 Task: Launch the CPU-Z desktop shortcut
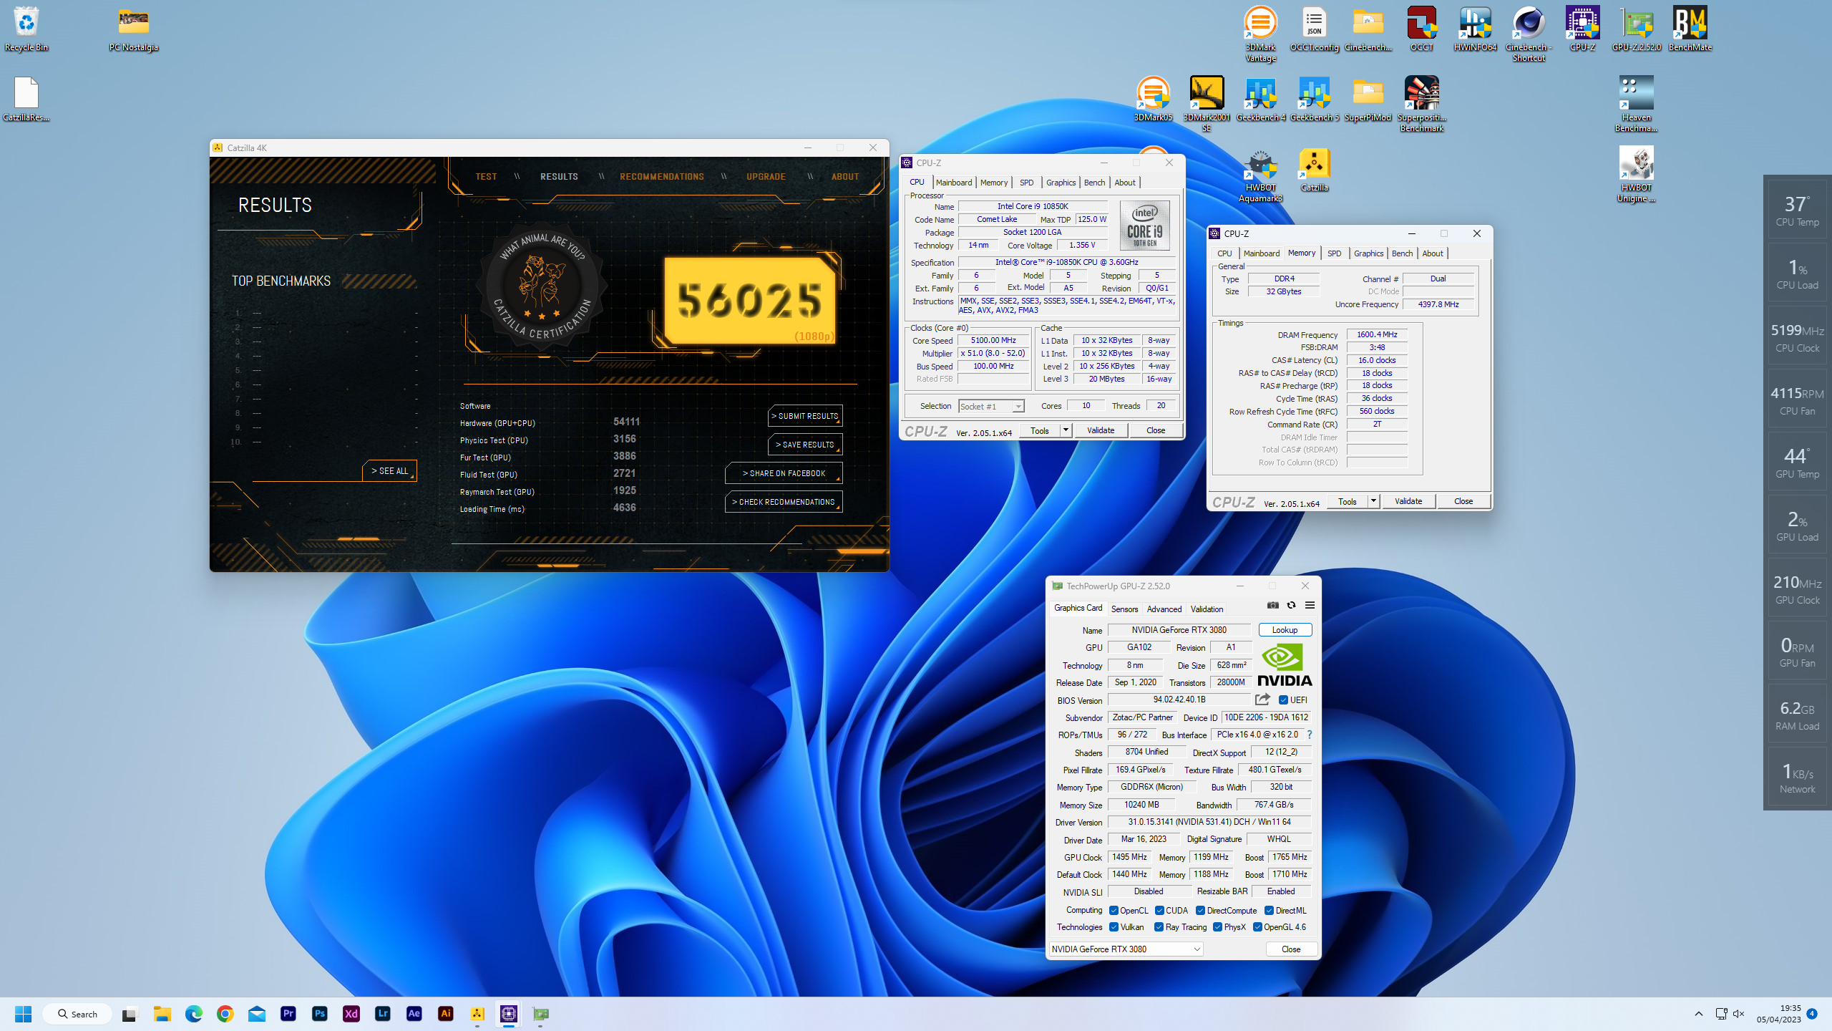[x=1582, y=29]
